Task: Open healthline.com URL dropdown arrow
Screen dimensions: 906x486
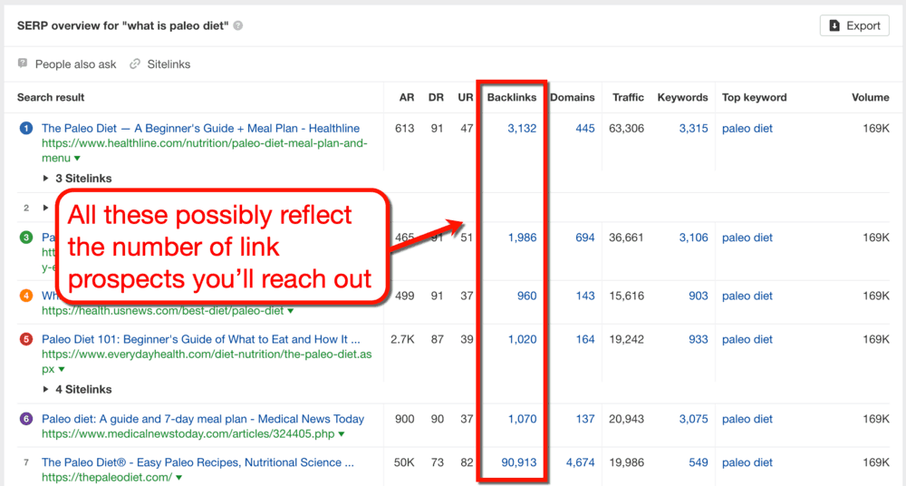Action: 77,159
